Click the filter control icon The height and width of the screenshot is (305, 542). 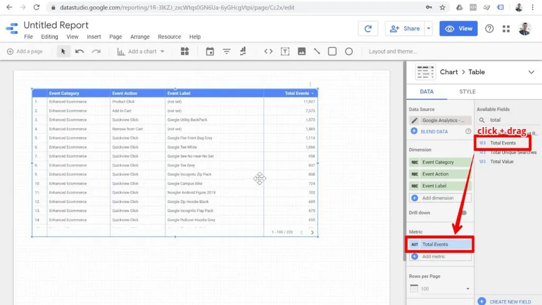click(x=227, y=51)
